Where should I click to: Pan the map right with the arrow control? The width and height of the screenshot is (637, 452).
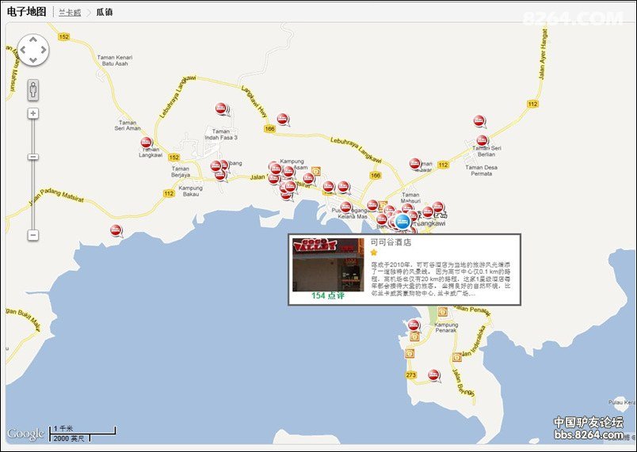tap(43, 50)
